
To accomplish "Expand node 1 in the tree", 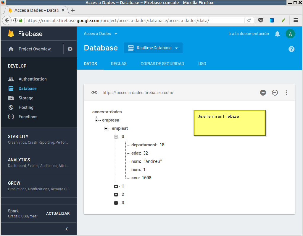I will coord(116,186).
